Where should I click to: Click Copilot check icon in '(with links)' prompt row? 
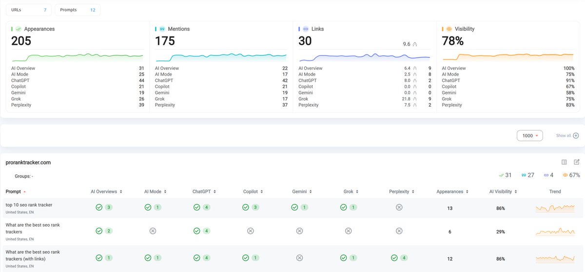pos(245,257)
